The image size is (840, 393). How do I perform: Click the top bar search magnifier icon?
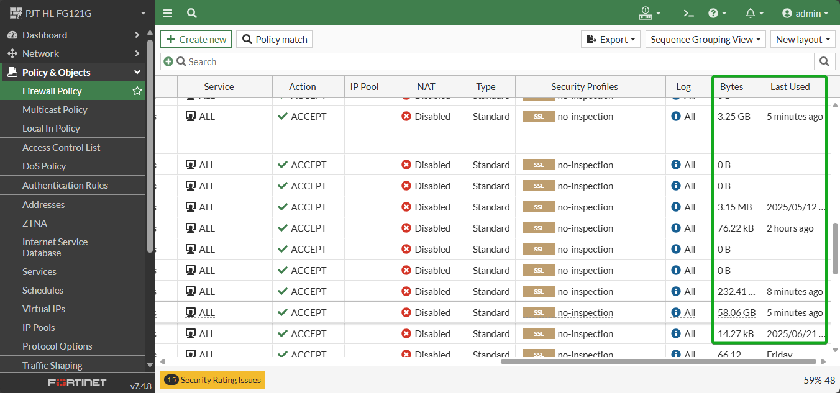(x=192, y=13)
